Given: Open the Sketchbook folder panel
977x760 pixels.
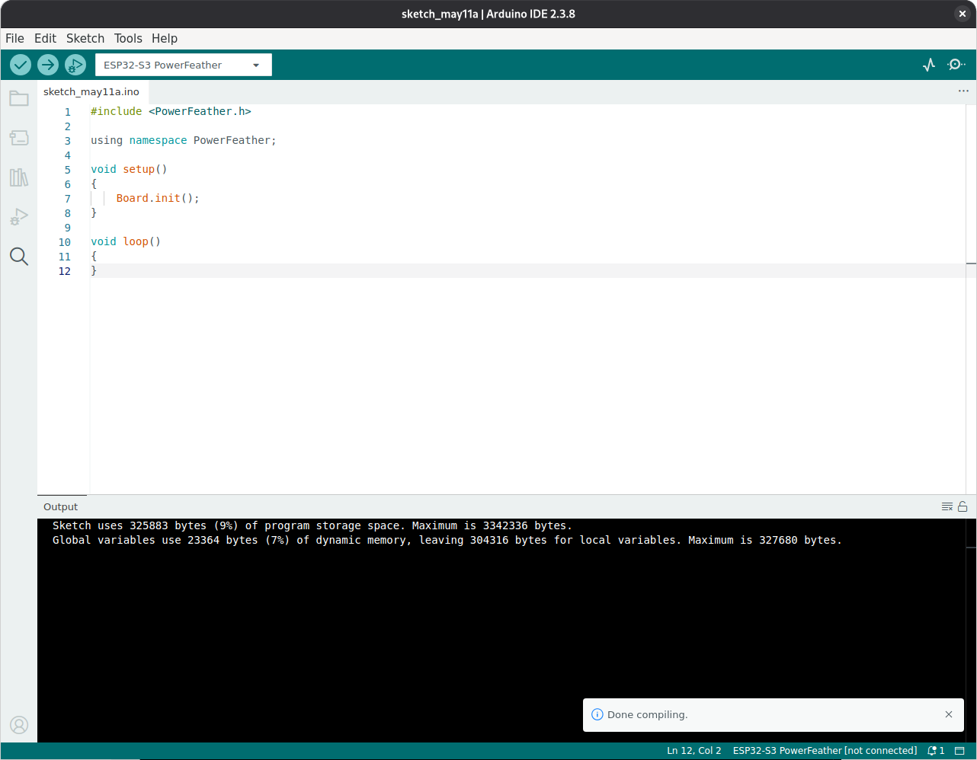Looking at the screenshot, I should pos(19,98).
